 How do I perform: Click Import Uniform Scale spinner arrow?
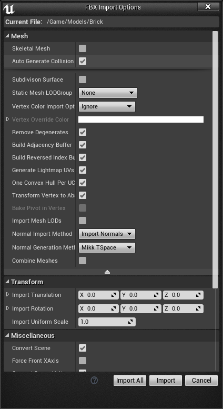130,322
